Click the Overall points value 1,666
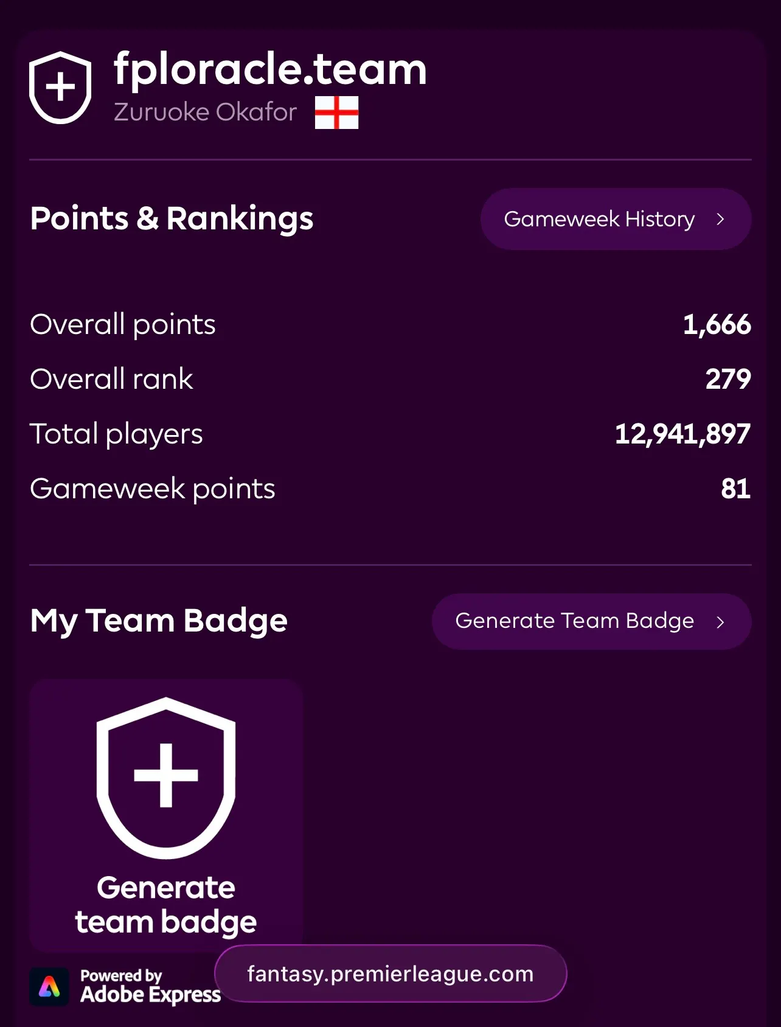 click(x=717, y=325)
